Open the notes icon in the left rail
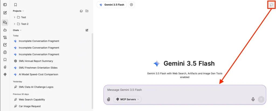The image size is (276, 111). (x=5, y=45)
